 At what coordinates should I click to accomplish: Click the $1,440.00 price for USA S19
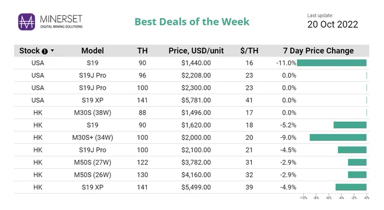pyautogui.click(x=196, y=63)
